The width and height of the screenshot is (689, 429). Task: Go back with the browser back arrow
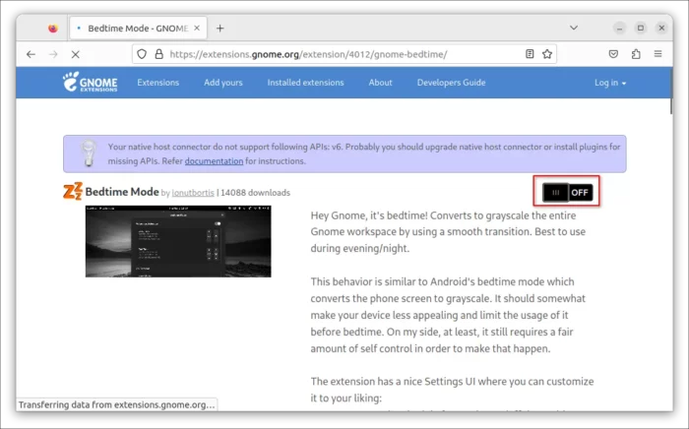(31, 54)
